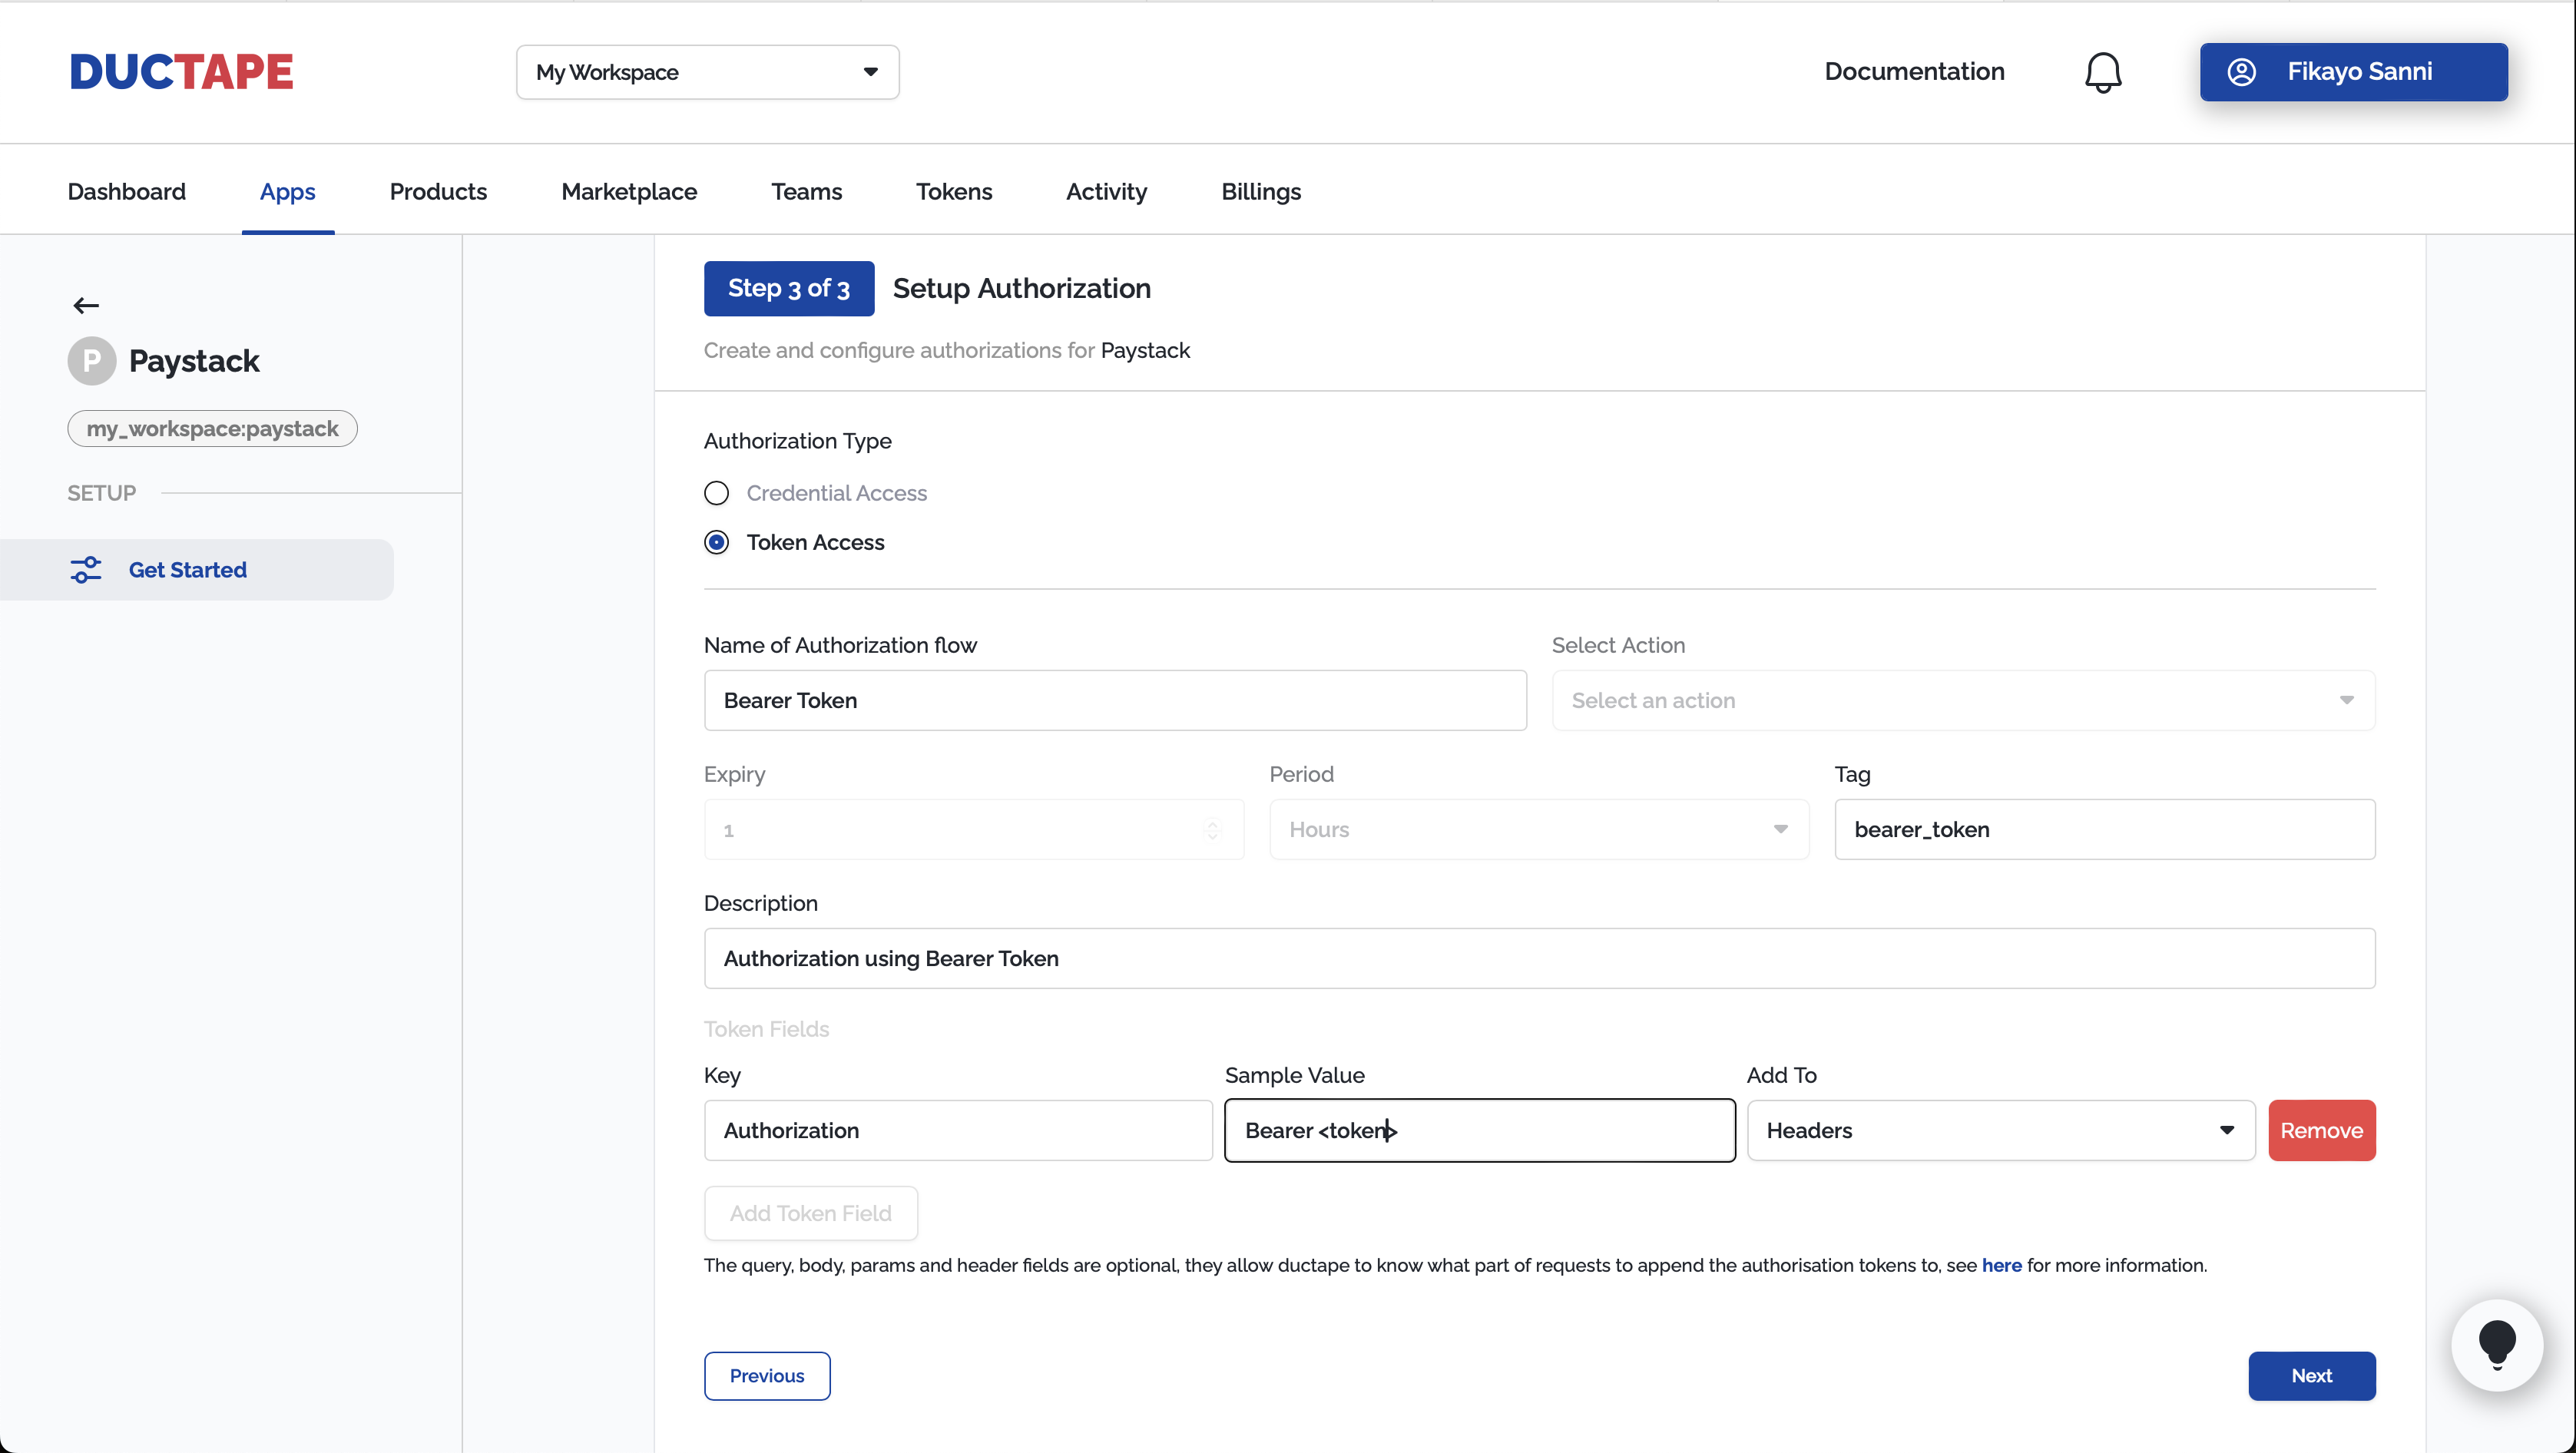
Task: Switch to the Apps tab
Action: pos(287,191)
